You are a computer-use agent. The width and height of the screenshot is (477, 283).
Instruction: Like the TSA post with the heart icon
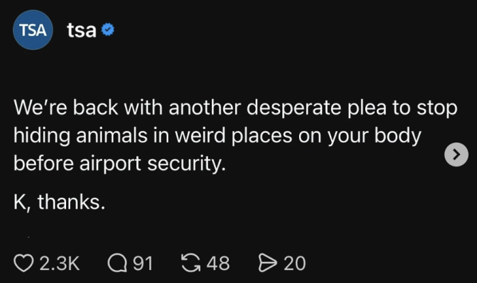pyautogui.click(x=24, y=263)
